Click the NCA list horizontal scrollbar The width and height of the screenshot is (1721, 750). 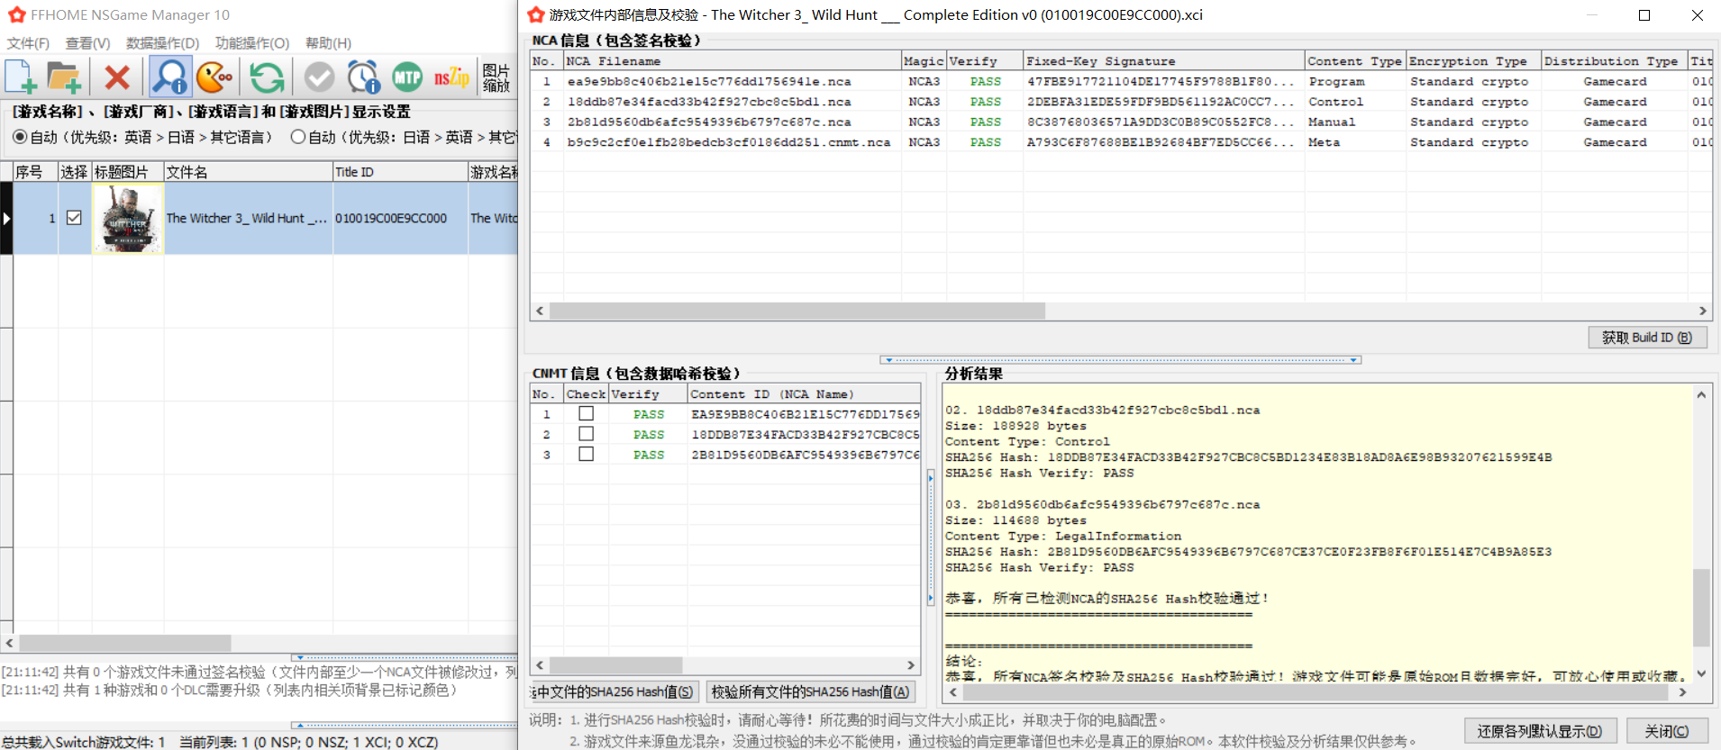1121,311
